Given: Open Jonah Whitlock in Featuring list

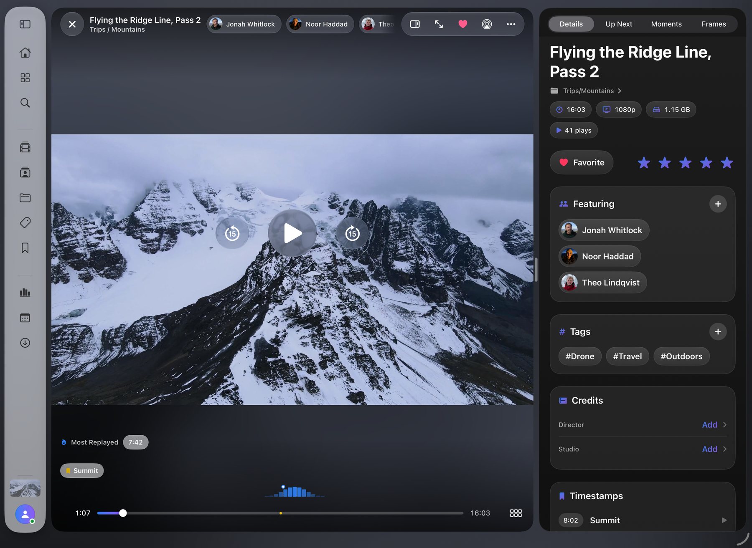Looking at the screenshot, I should coord(604,230).
